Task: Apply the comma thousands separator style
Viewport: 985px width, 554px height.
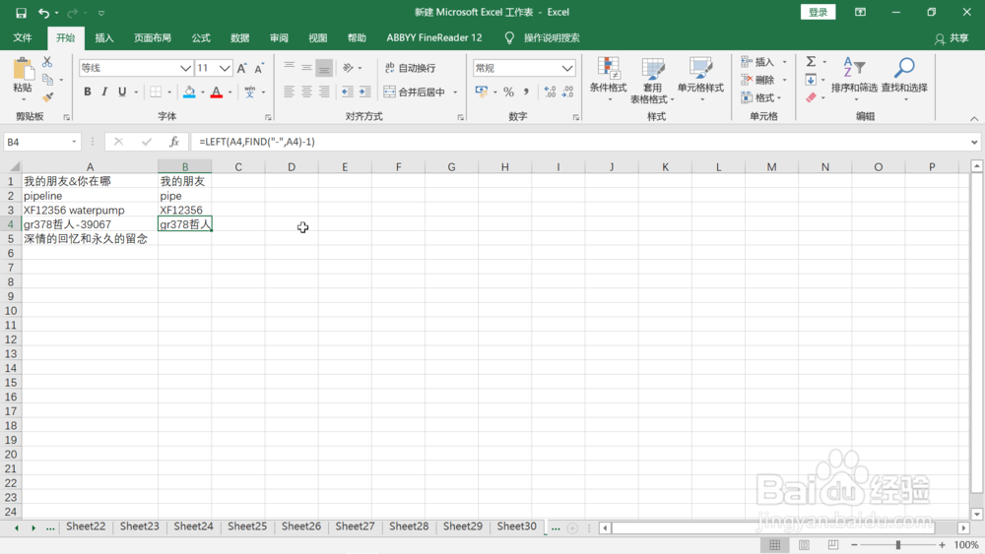Action: pos(526,92)
